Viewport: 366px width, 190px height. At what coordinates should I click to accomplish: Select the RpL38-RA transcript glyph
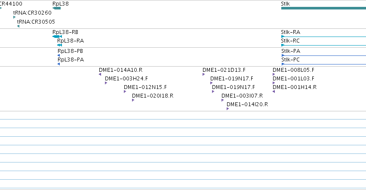click(59, 45)
